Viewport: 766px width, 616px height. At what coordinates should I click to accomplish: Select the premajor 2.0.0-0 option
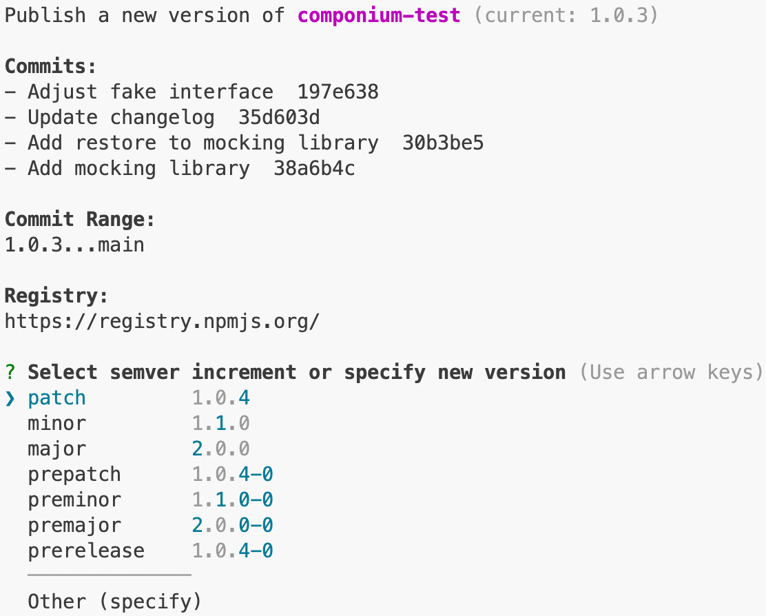pyautogui.click(x=74, y=525)
